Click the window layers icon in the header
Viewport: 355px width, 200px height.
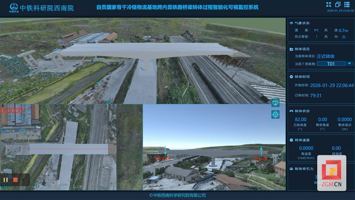coord(338,5)
